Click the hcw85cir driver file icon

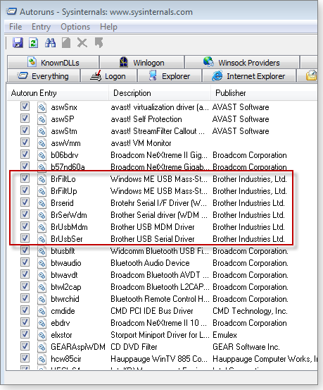coord(42,359)
